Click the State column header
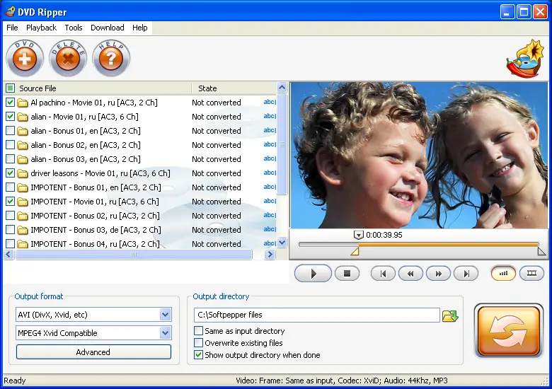The height and width of the screenshot is (389, 552). click(x=234, y=88)
